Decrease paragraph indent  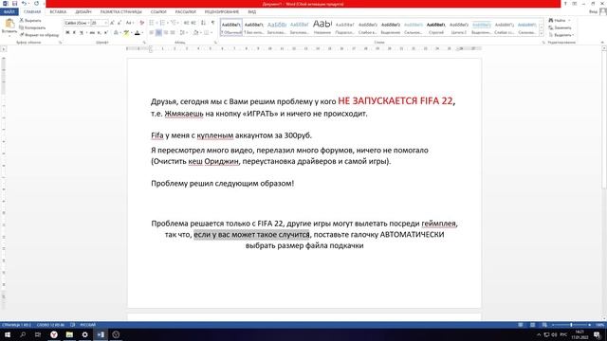click(186, 23)
